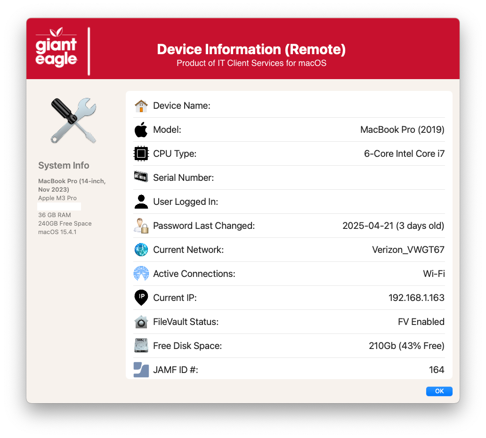Select the 'JAMF ID #:' label

[176, 370]
